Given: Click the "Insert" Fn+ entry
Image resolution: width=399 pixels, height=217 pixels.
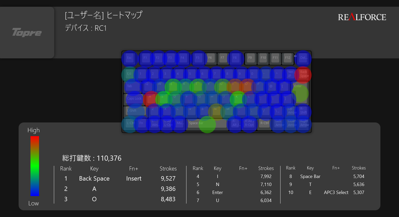Looking at the screenshot, I should (134, 179).
